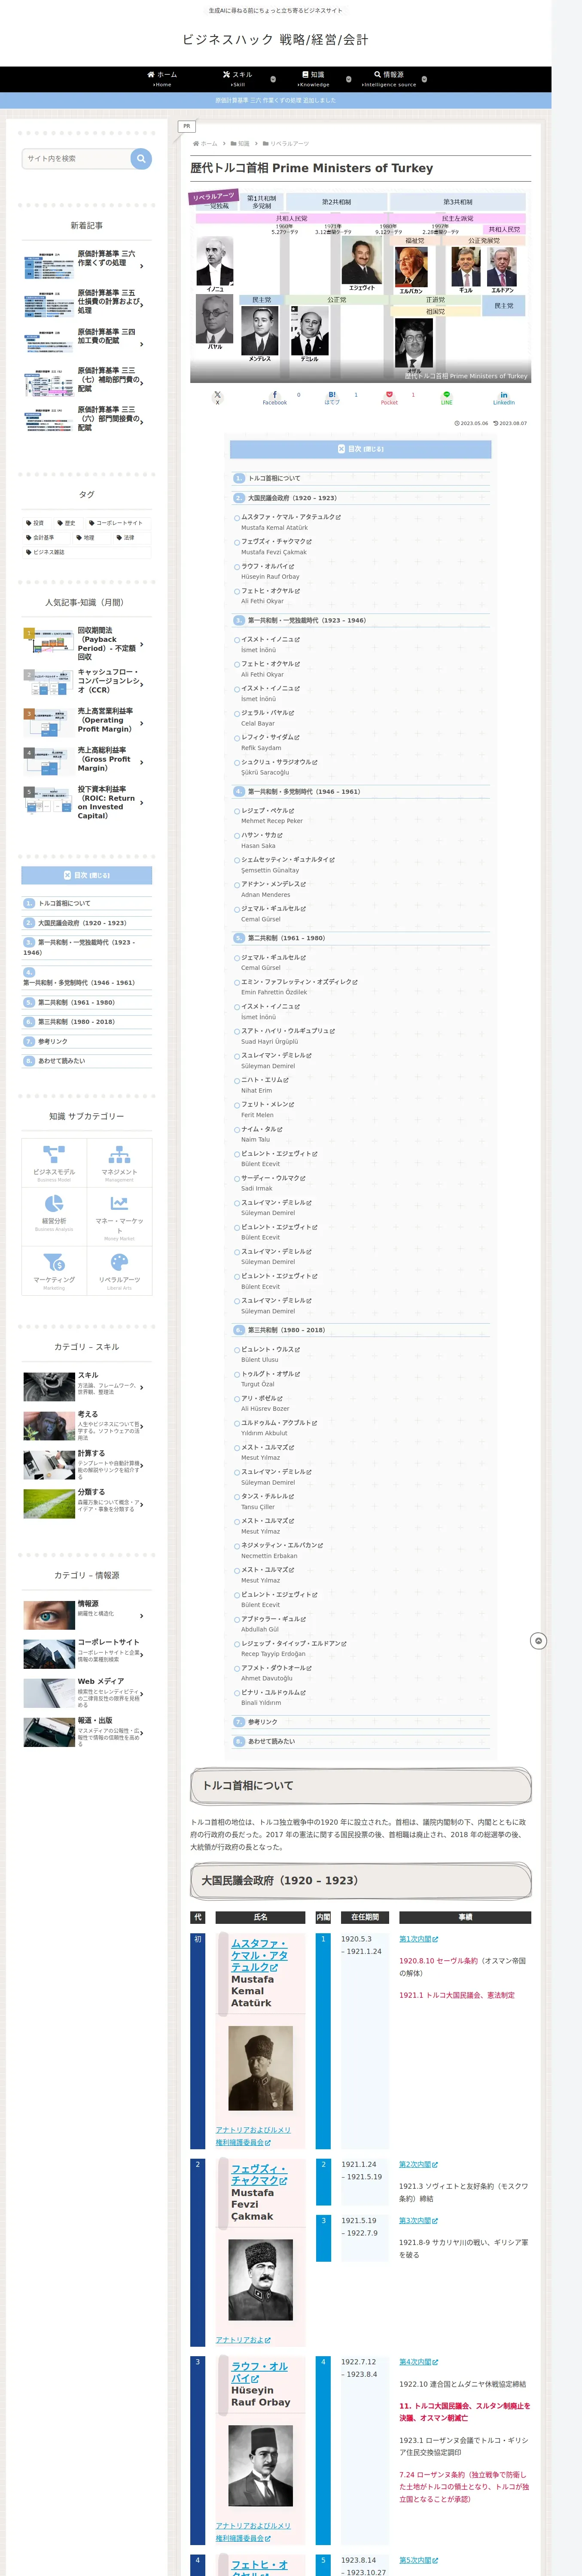582x2576 pixels.
Task: Share the article on Facebook
Action: click(x=275, y=397)
